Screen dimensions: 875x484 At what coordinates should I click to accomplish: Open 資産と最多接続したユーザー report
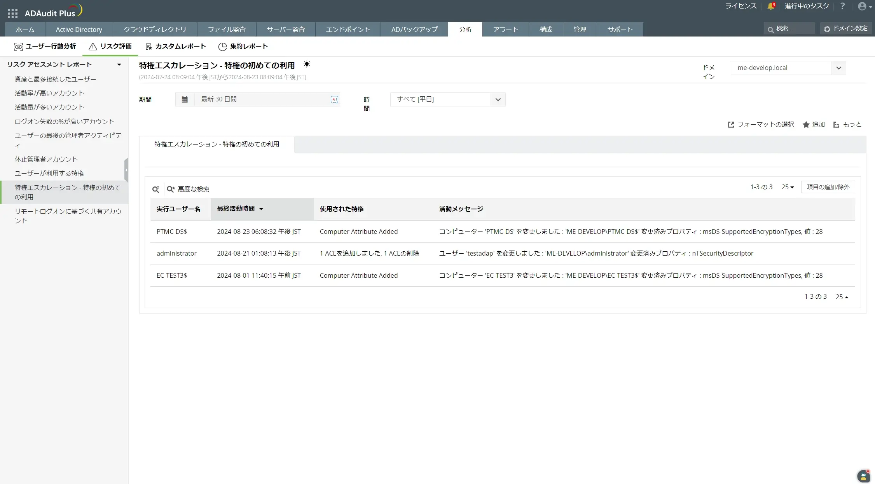[55, 79]
